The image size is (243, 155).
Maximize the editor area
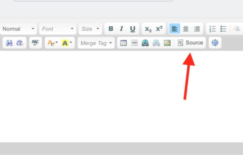[x=215, y=43]
